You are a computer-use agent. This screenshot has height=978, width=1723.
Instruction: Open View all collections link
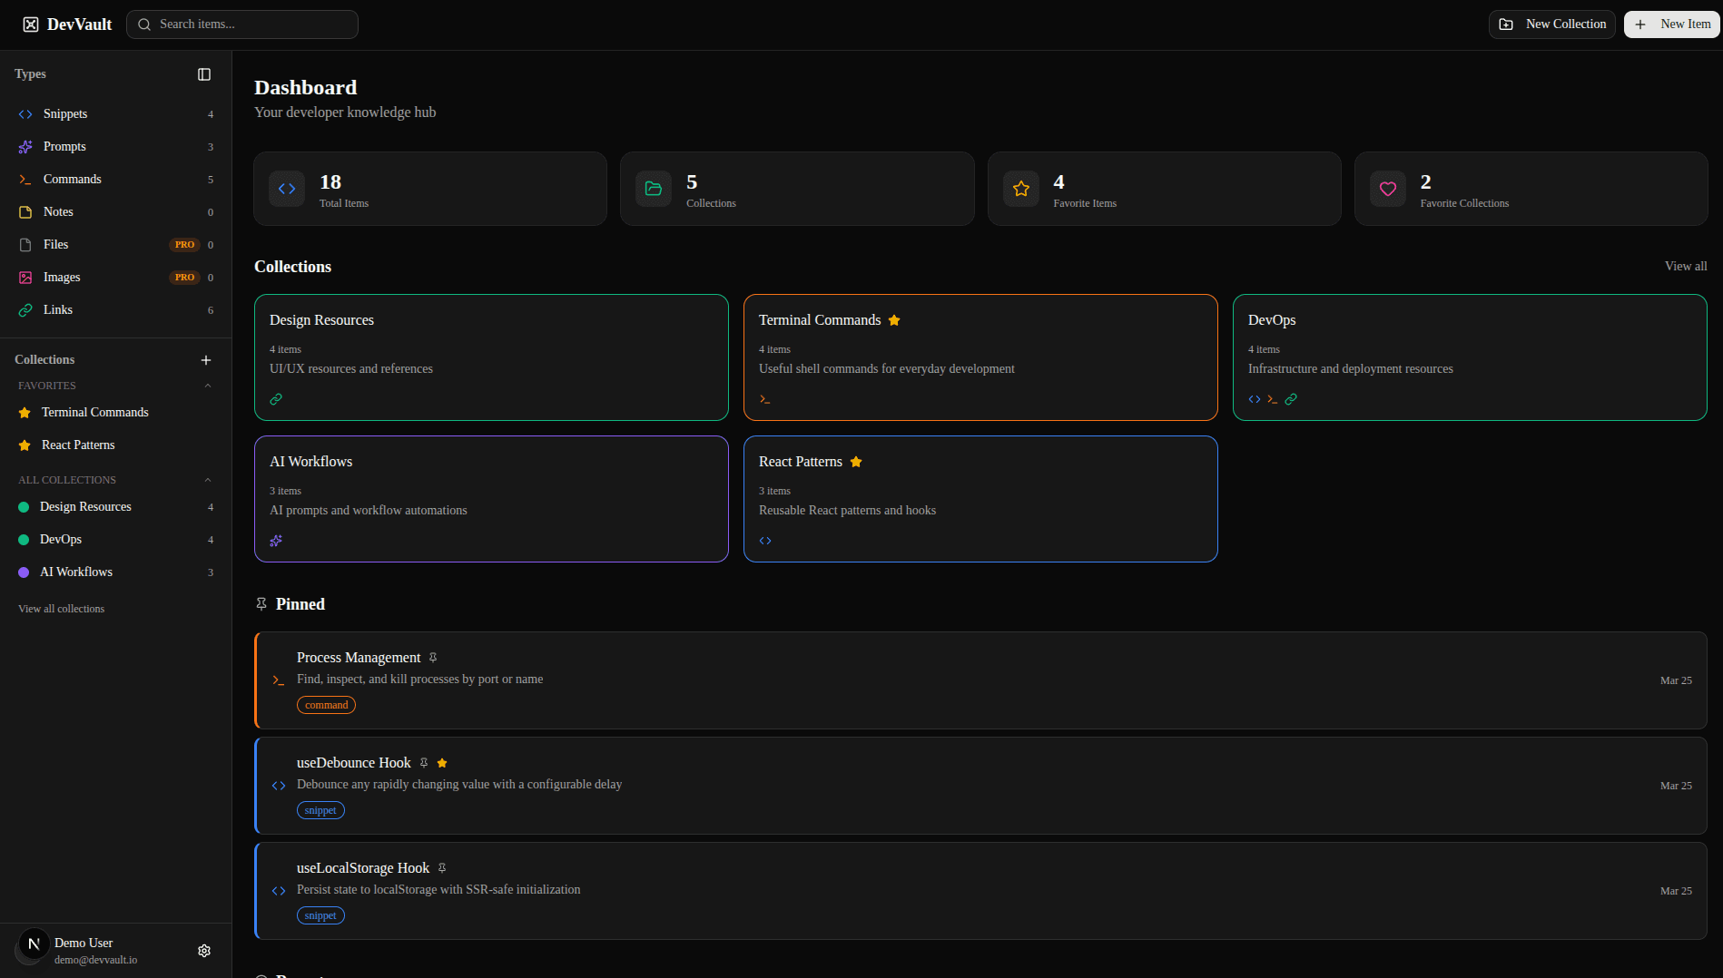point(60,608)
